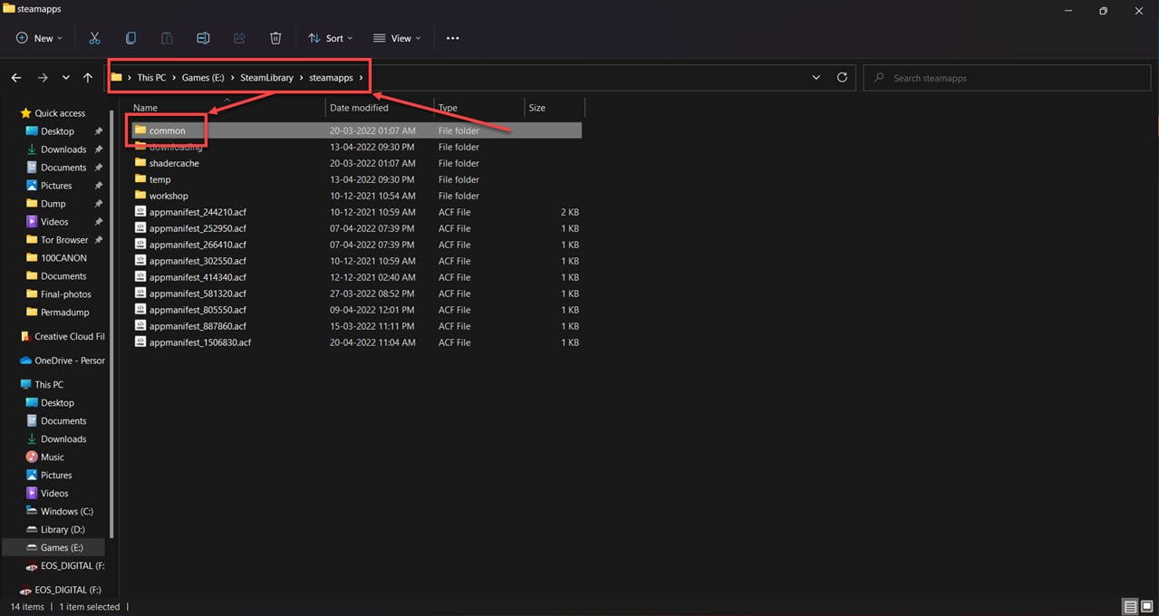Open the Sort dropdown menu
Viewport: 1159px width, 616px height.
(x=330, y=38)
